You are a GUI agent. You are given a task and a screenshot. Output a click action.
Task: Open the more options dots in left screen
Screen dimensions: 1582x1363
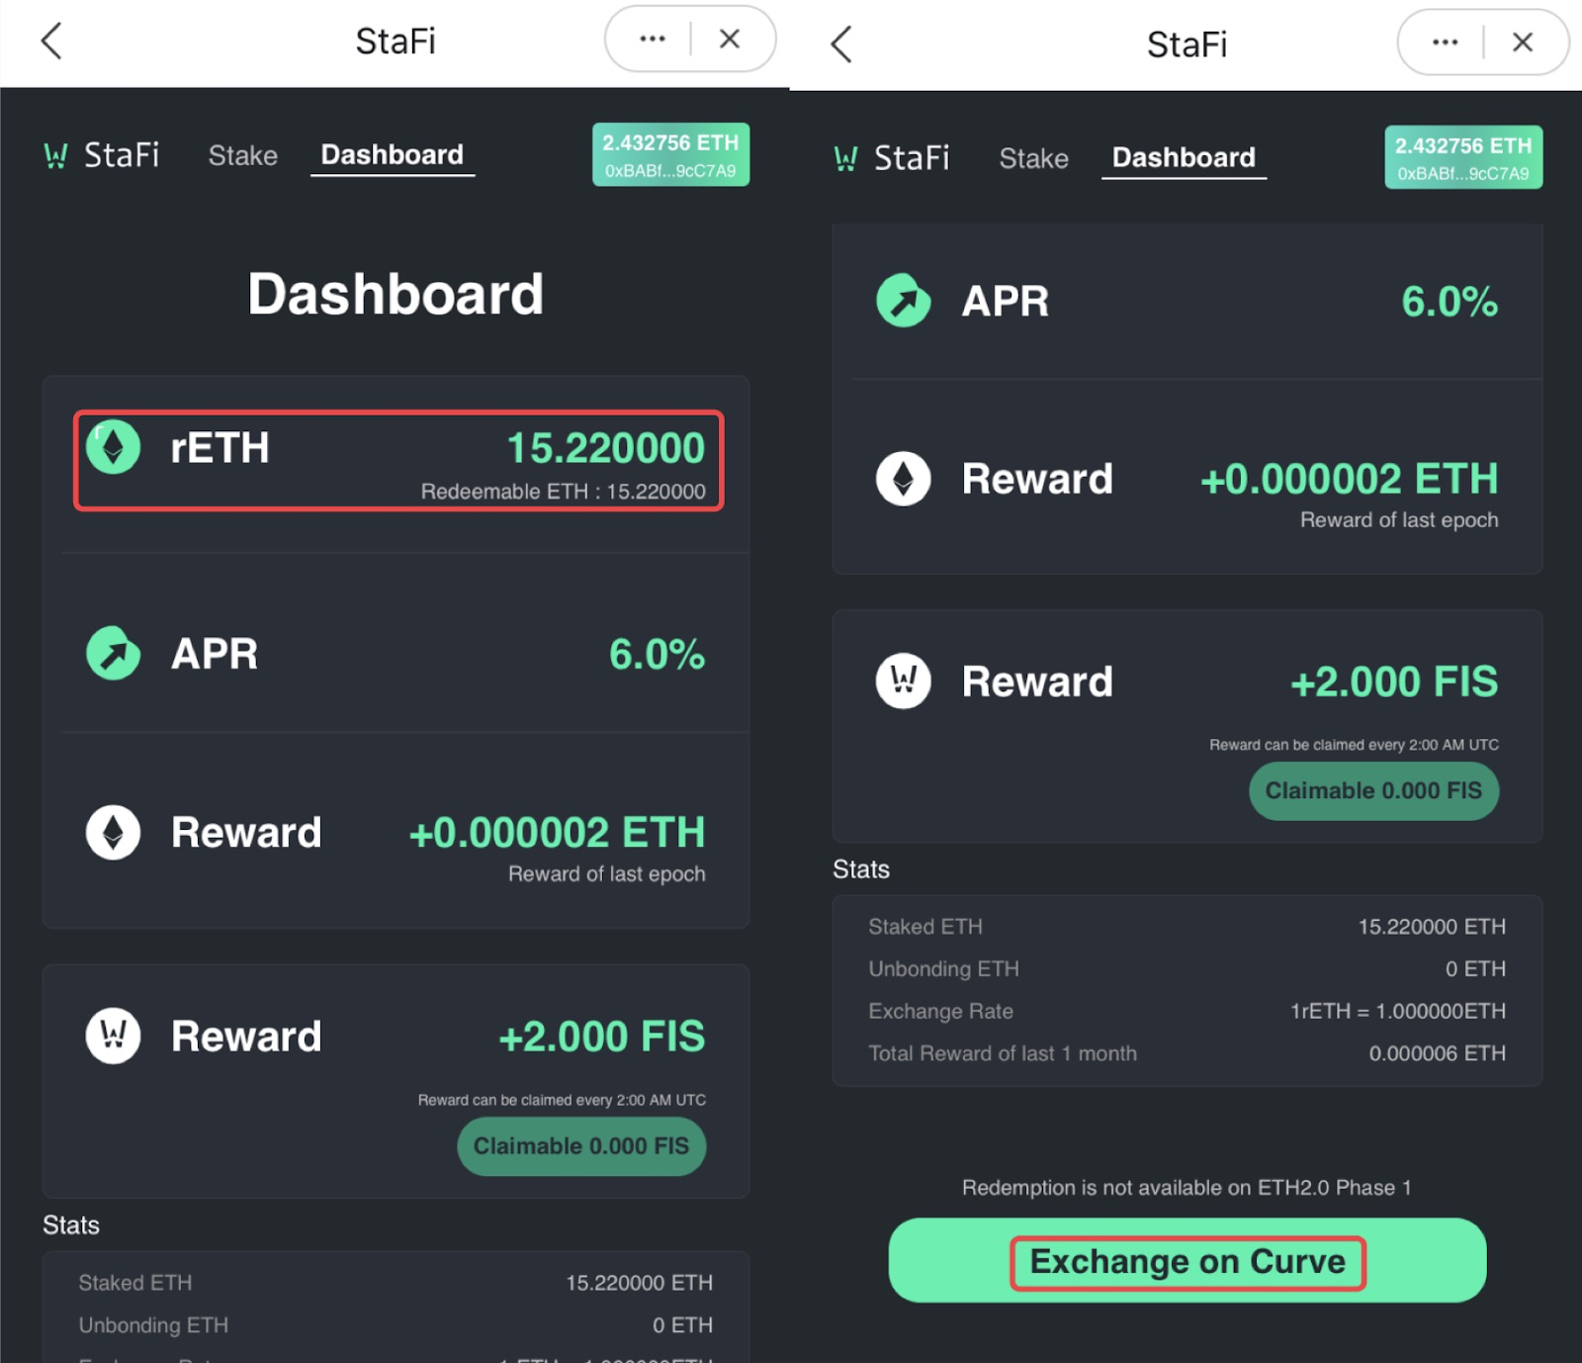(x=653, y=39)
